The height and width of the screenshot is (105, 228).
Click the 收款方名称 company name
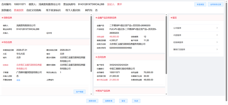pyautogui.click(x=127, y=44)
